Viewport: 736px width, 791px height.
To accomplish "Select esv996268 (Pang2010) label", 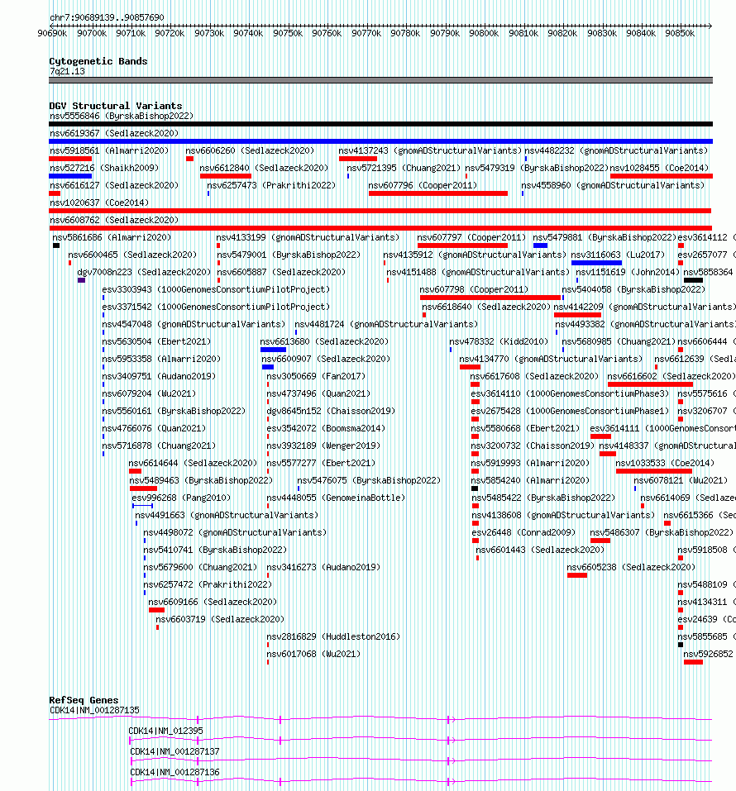I will click(x=181, y=498).
